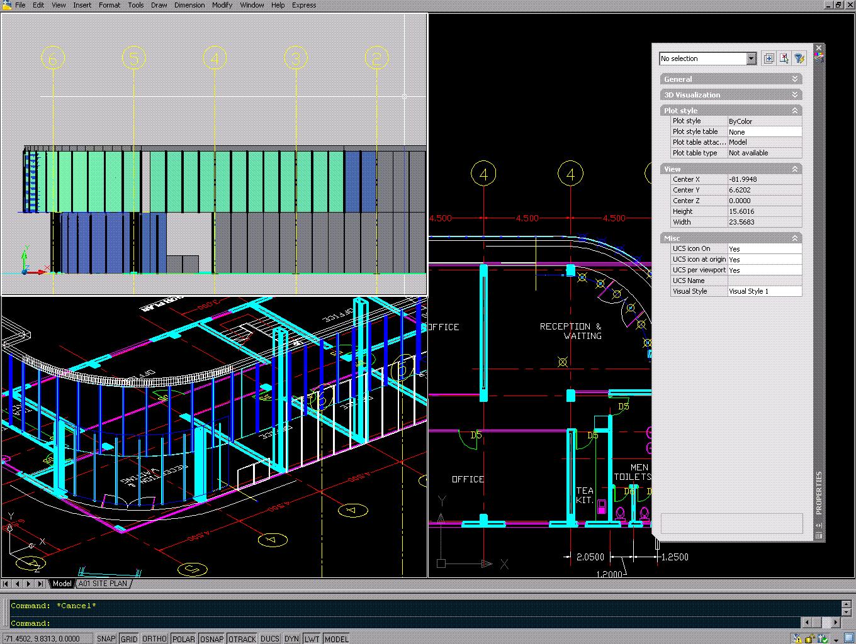Open the Express menu
This screenshot has width=856, height=644.
click(304, 5)
